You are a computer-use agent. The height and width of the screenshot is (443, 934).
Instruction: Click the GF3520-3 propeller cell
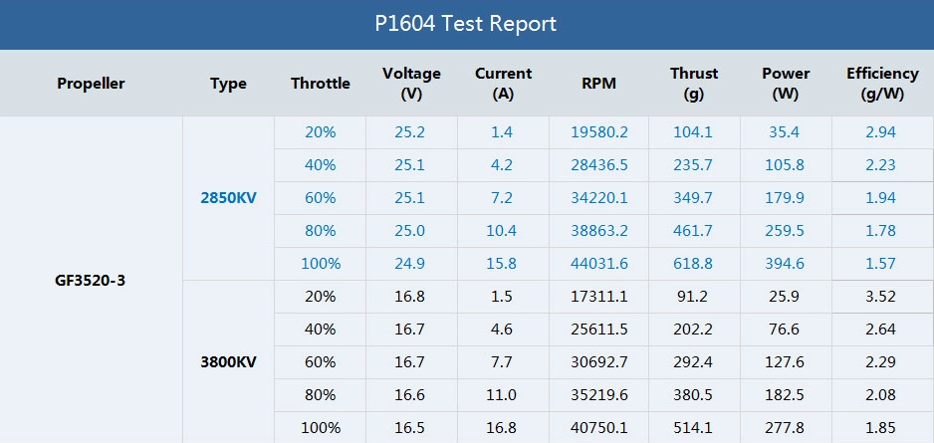click(91, 281)
